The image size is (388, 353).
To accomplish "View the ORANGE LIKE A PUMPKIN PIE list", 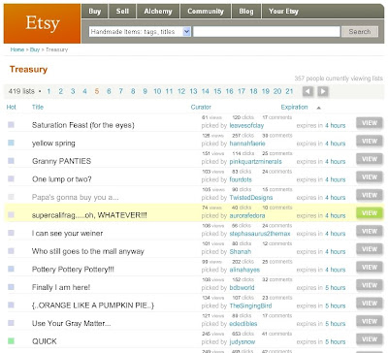I will 370,304.
